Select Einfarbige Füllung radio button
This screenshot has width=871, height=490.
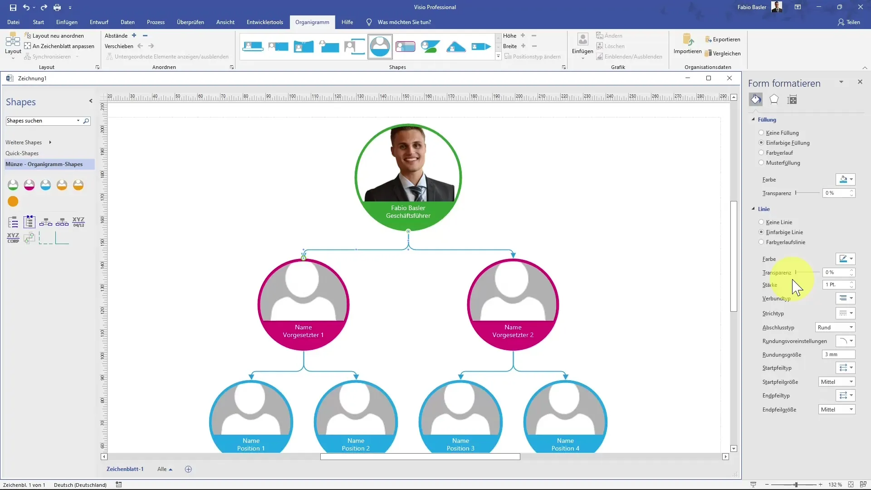[x=761, y=143]
